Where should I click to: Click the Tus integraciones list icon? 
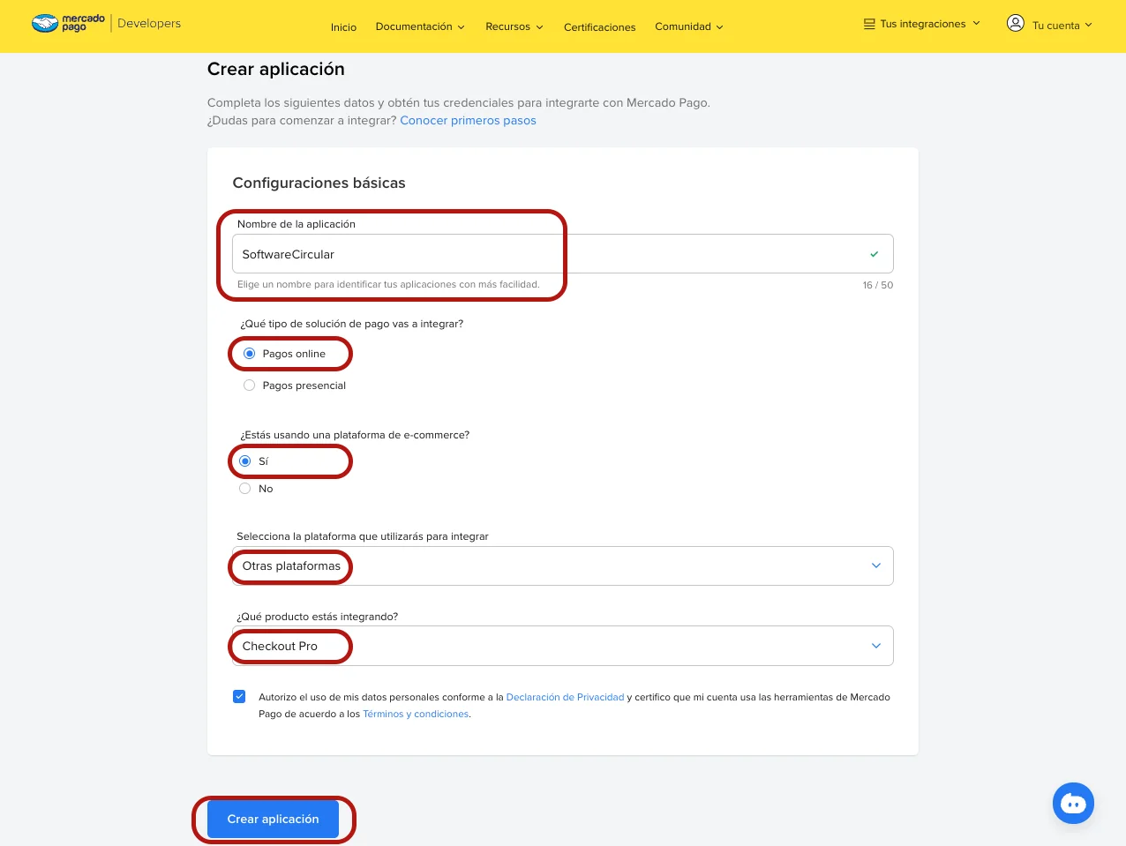[x=869, y=24]
